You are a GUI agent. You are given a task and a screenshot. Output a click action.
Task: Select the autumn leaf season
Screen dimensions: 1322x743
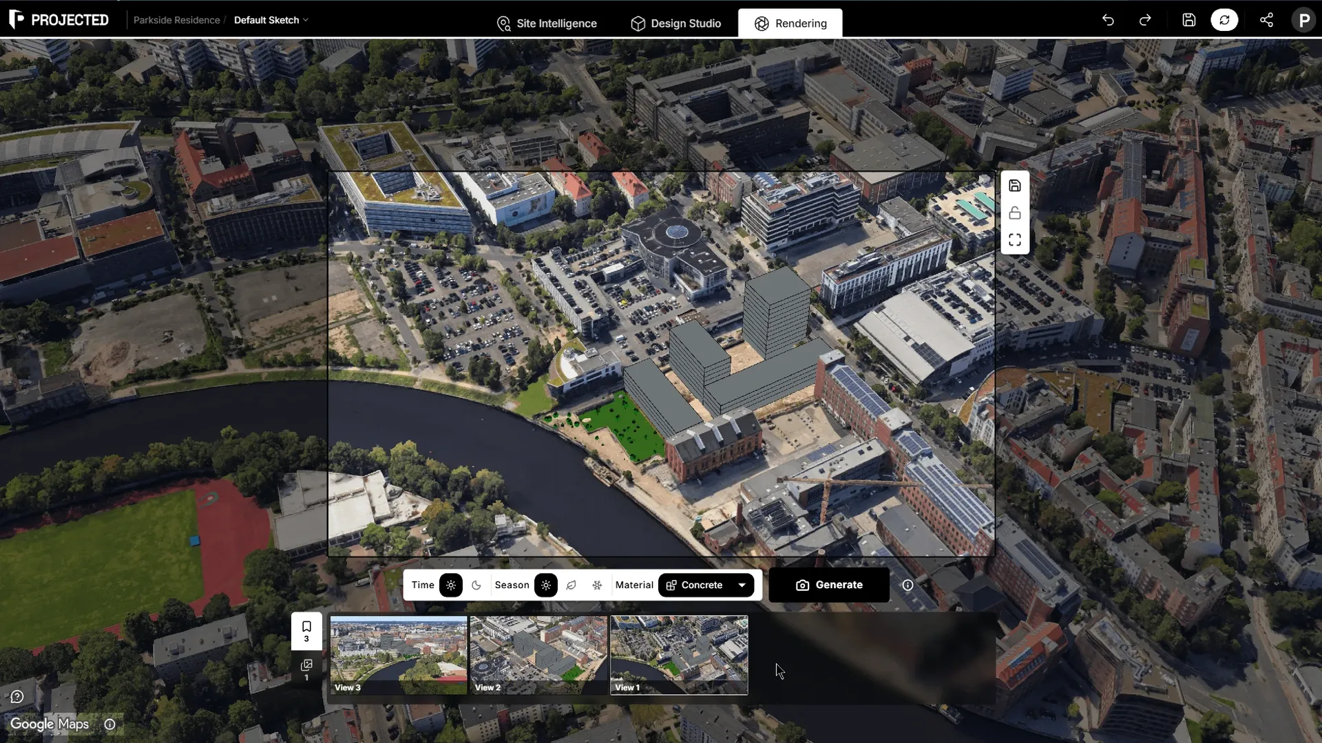(x=571, y=585)
